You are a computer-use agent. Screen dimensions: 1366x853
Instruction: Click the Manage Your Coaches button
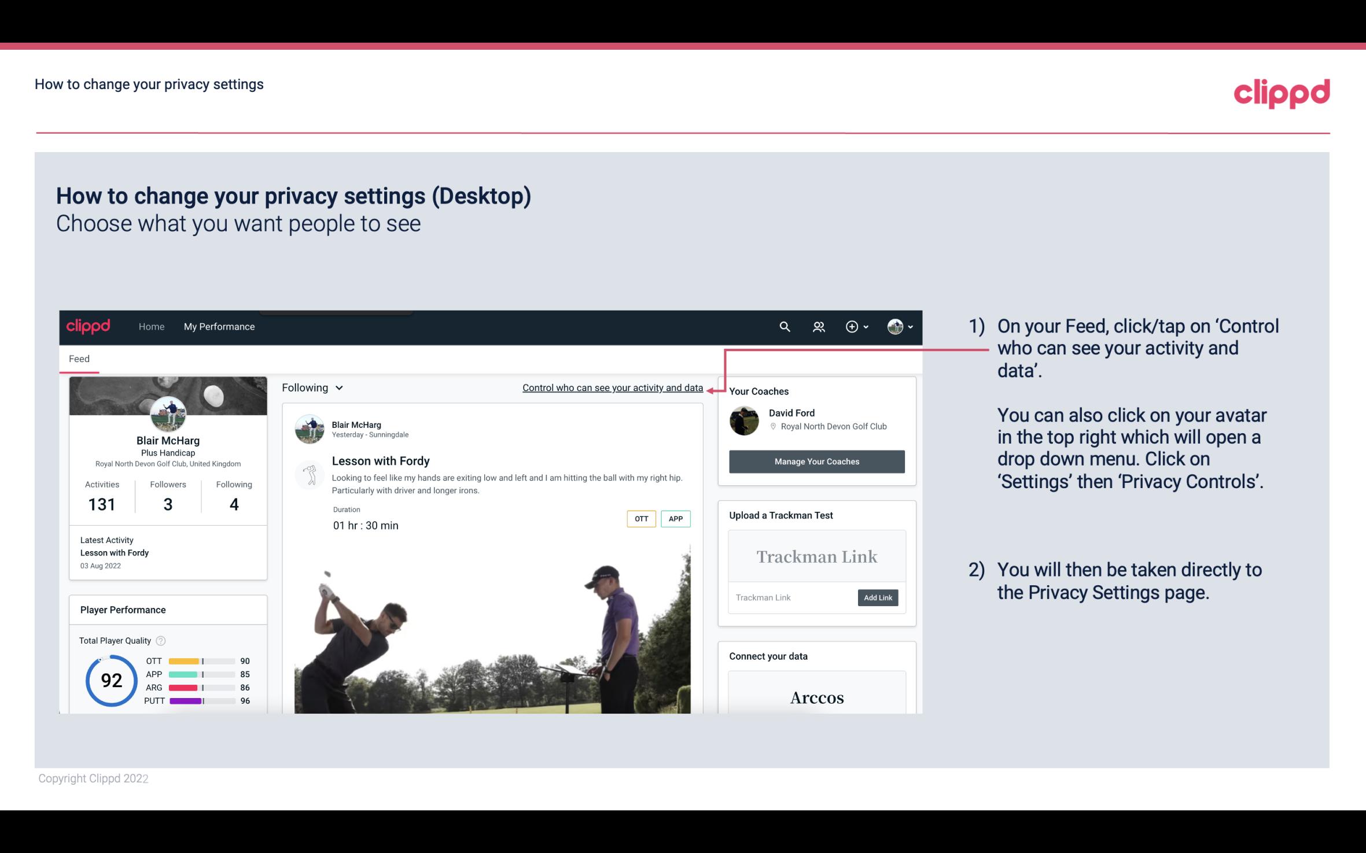click(x=816, y=462)
